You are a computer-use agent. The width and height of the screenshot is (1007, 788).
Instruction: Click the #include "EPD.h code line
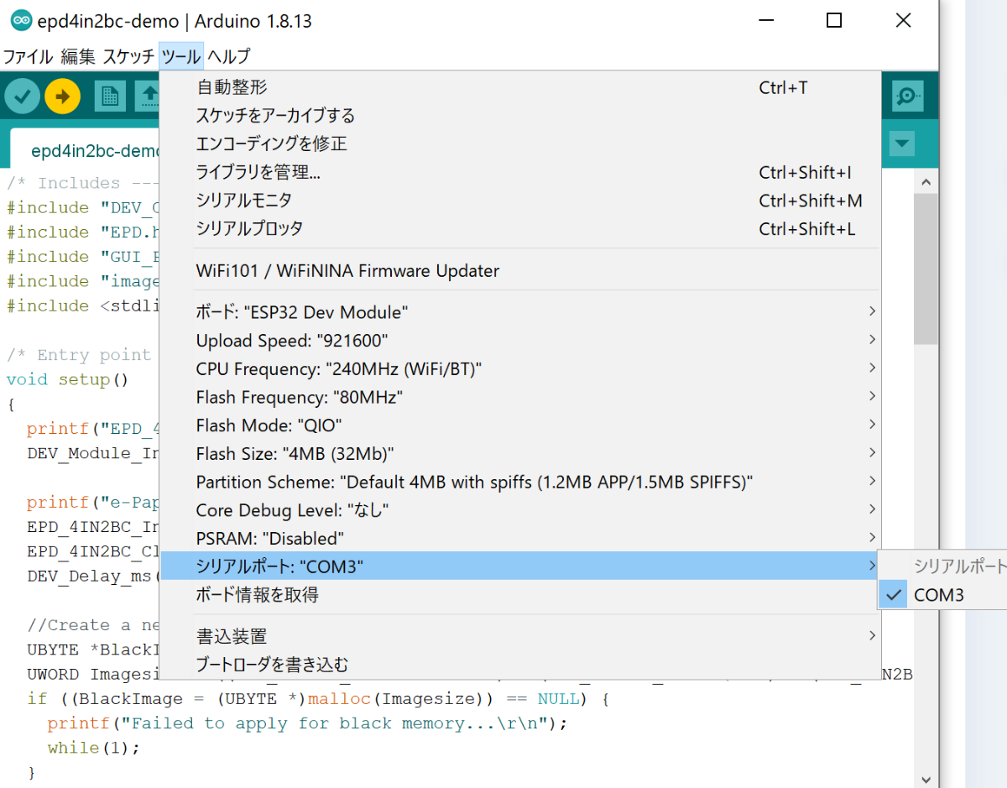point(83,232)
